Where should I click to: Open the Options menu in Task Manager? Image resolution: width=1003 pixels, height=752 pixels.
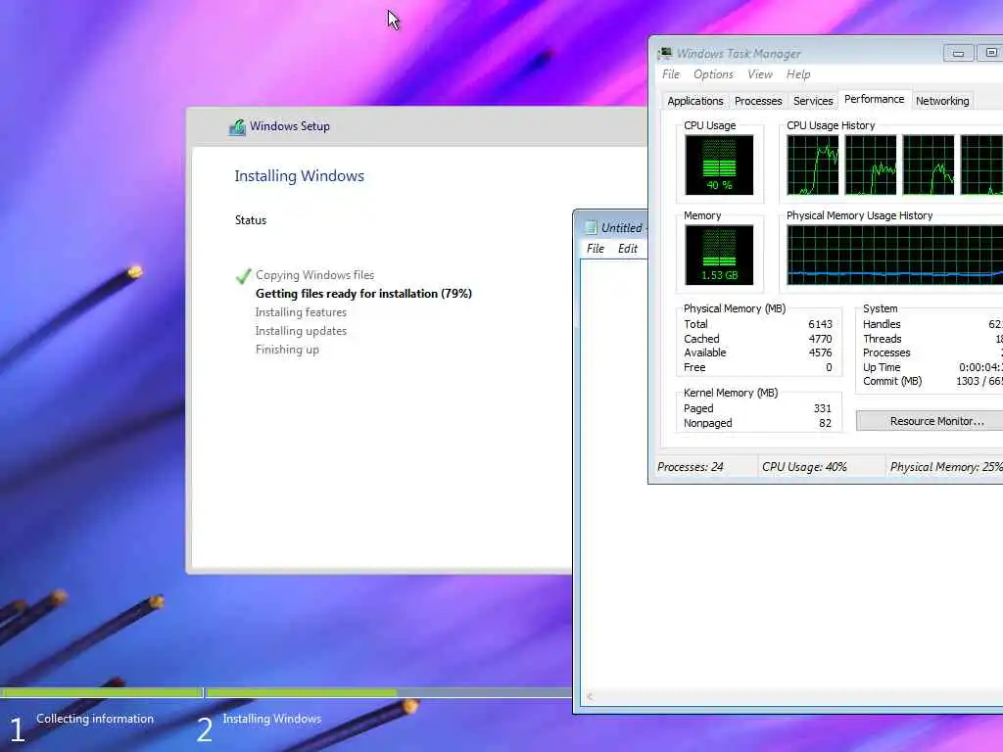tap(713, 74)
